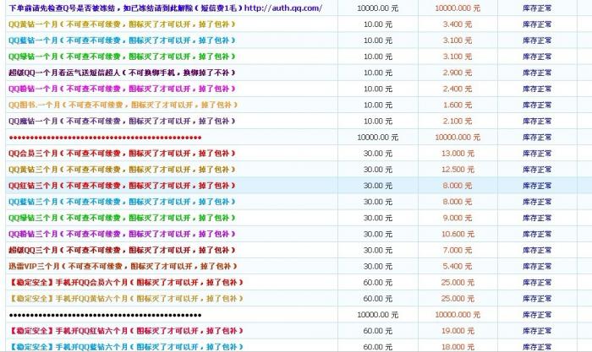
Task: Choose 【稳定安全】手机开QQ红钻六个月 item
Action: (x=126, y=331)
